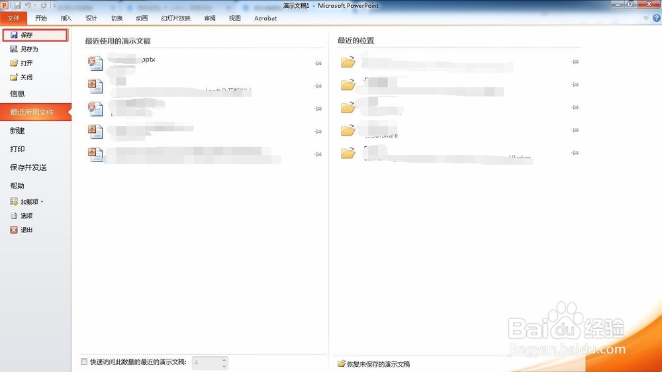The image size is (662, 372).
Task: Go to the 动画 (Animations) tab
Action: point(142,18)
